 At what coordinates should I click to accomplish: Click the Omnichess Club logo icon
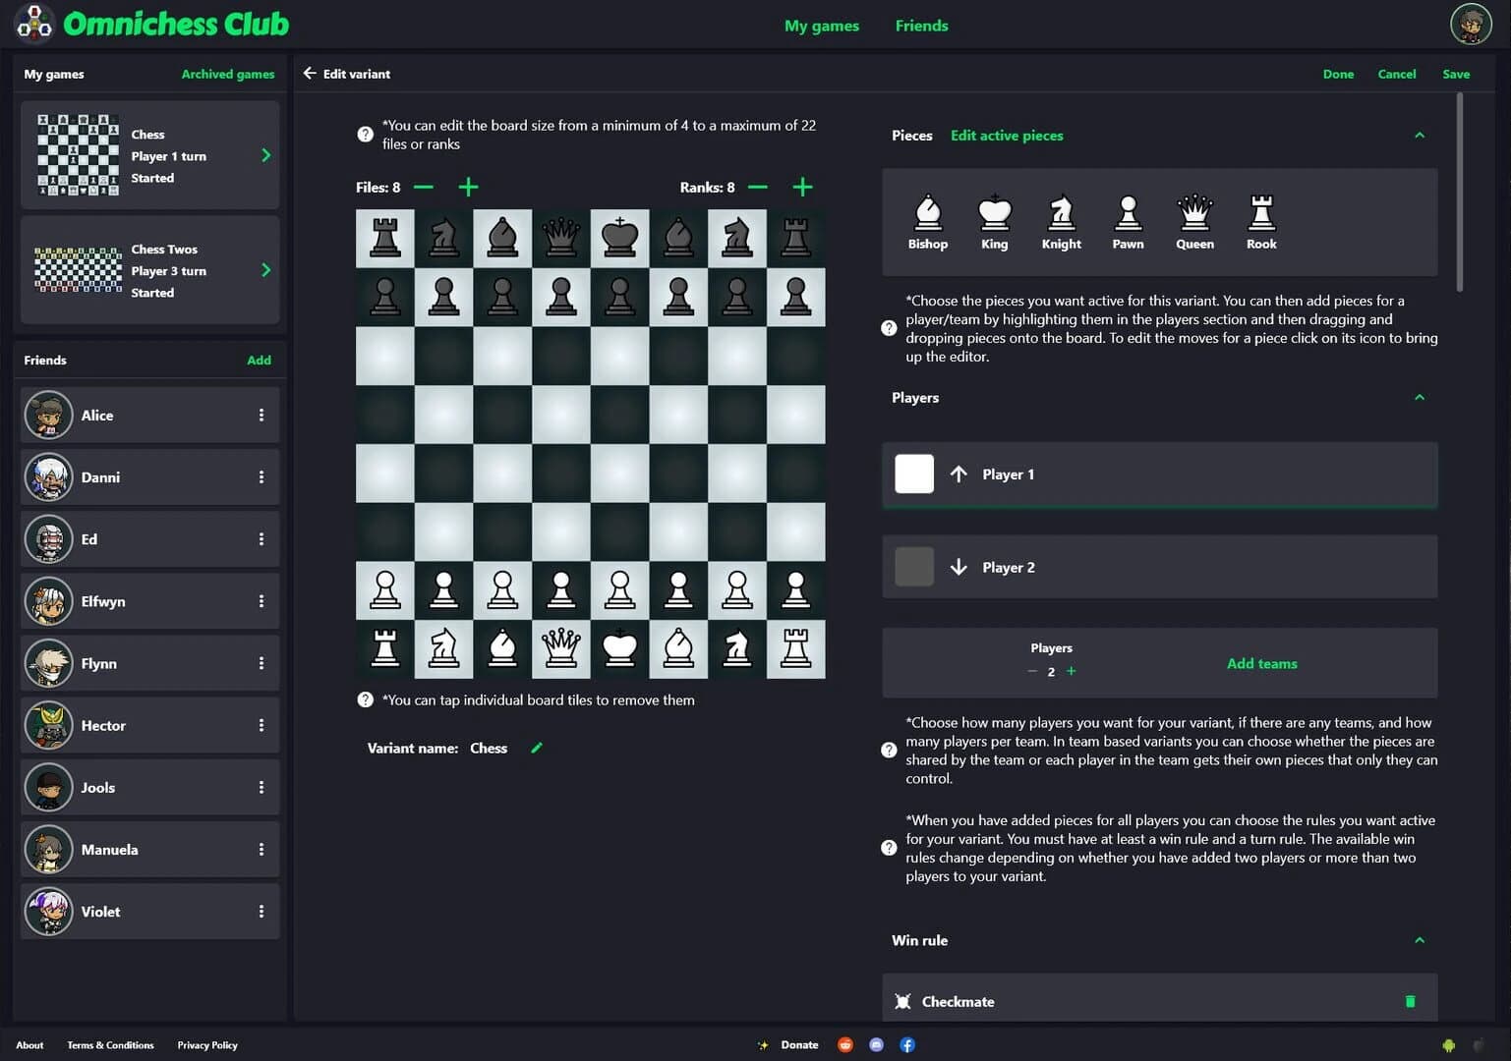click(34, 24)
